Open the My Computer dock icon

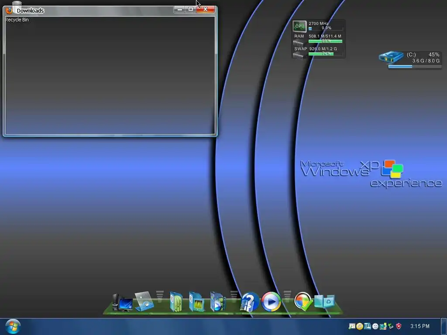point(122,303)
